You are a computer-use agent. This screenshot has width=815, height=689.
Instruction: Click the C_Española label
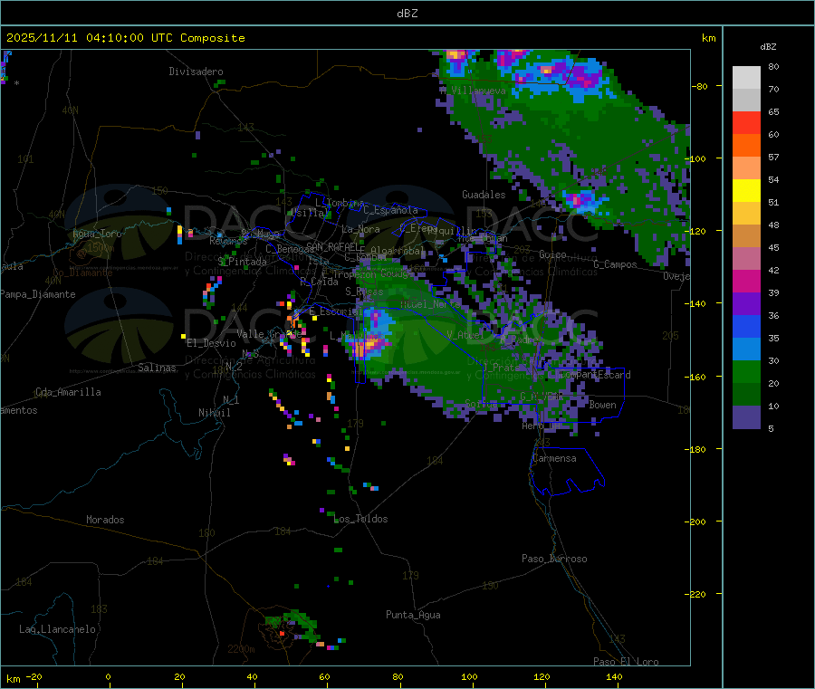coord(390,210)
